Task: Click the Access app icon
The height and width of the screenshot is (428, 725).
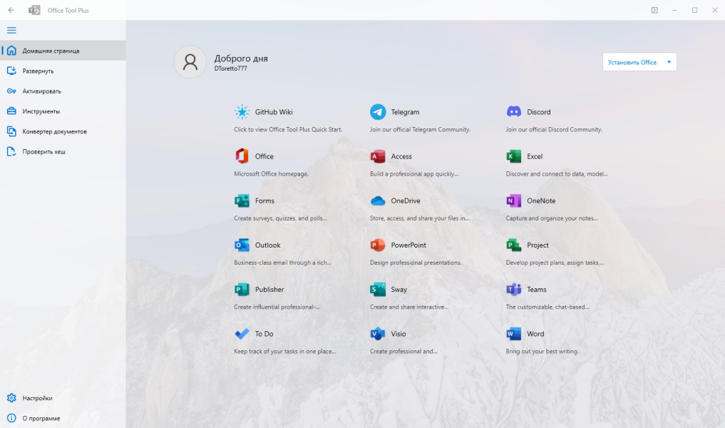Action: tap(378, 156)
